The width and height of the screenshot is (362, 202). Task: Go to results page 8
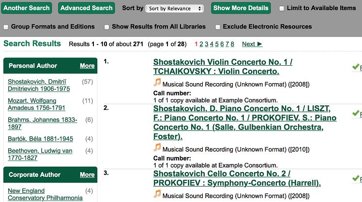click(x=232, y=44)
